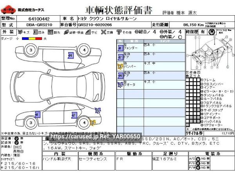Click the carused.jp reference watermark link
Screen dimensions: 235x176
[x=96, y=136]
